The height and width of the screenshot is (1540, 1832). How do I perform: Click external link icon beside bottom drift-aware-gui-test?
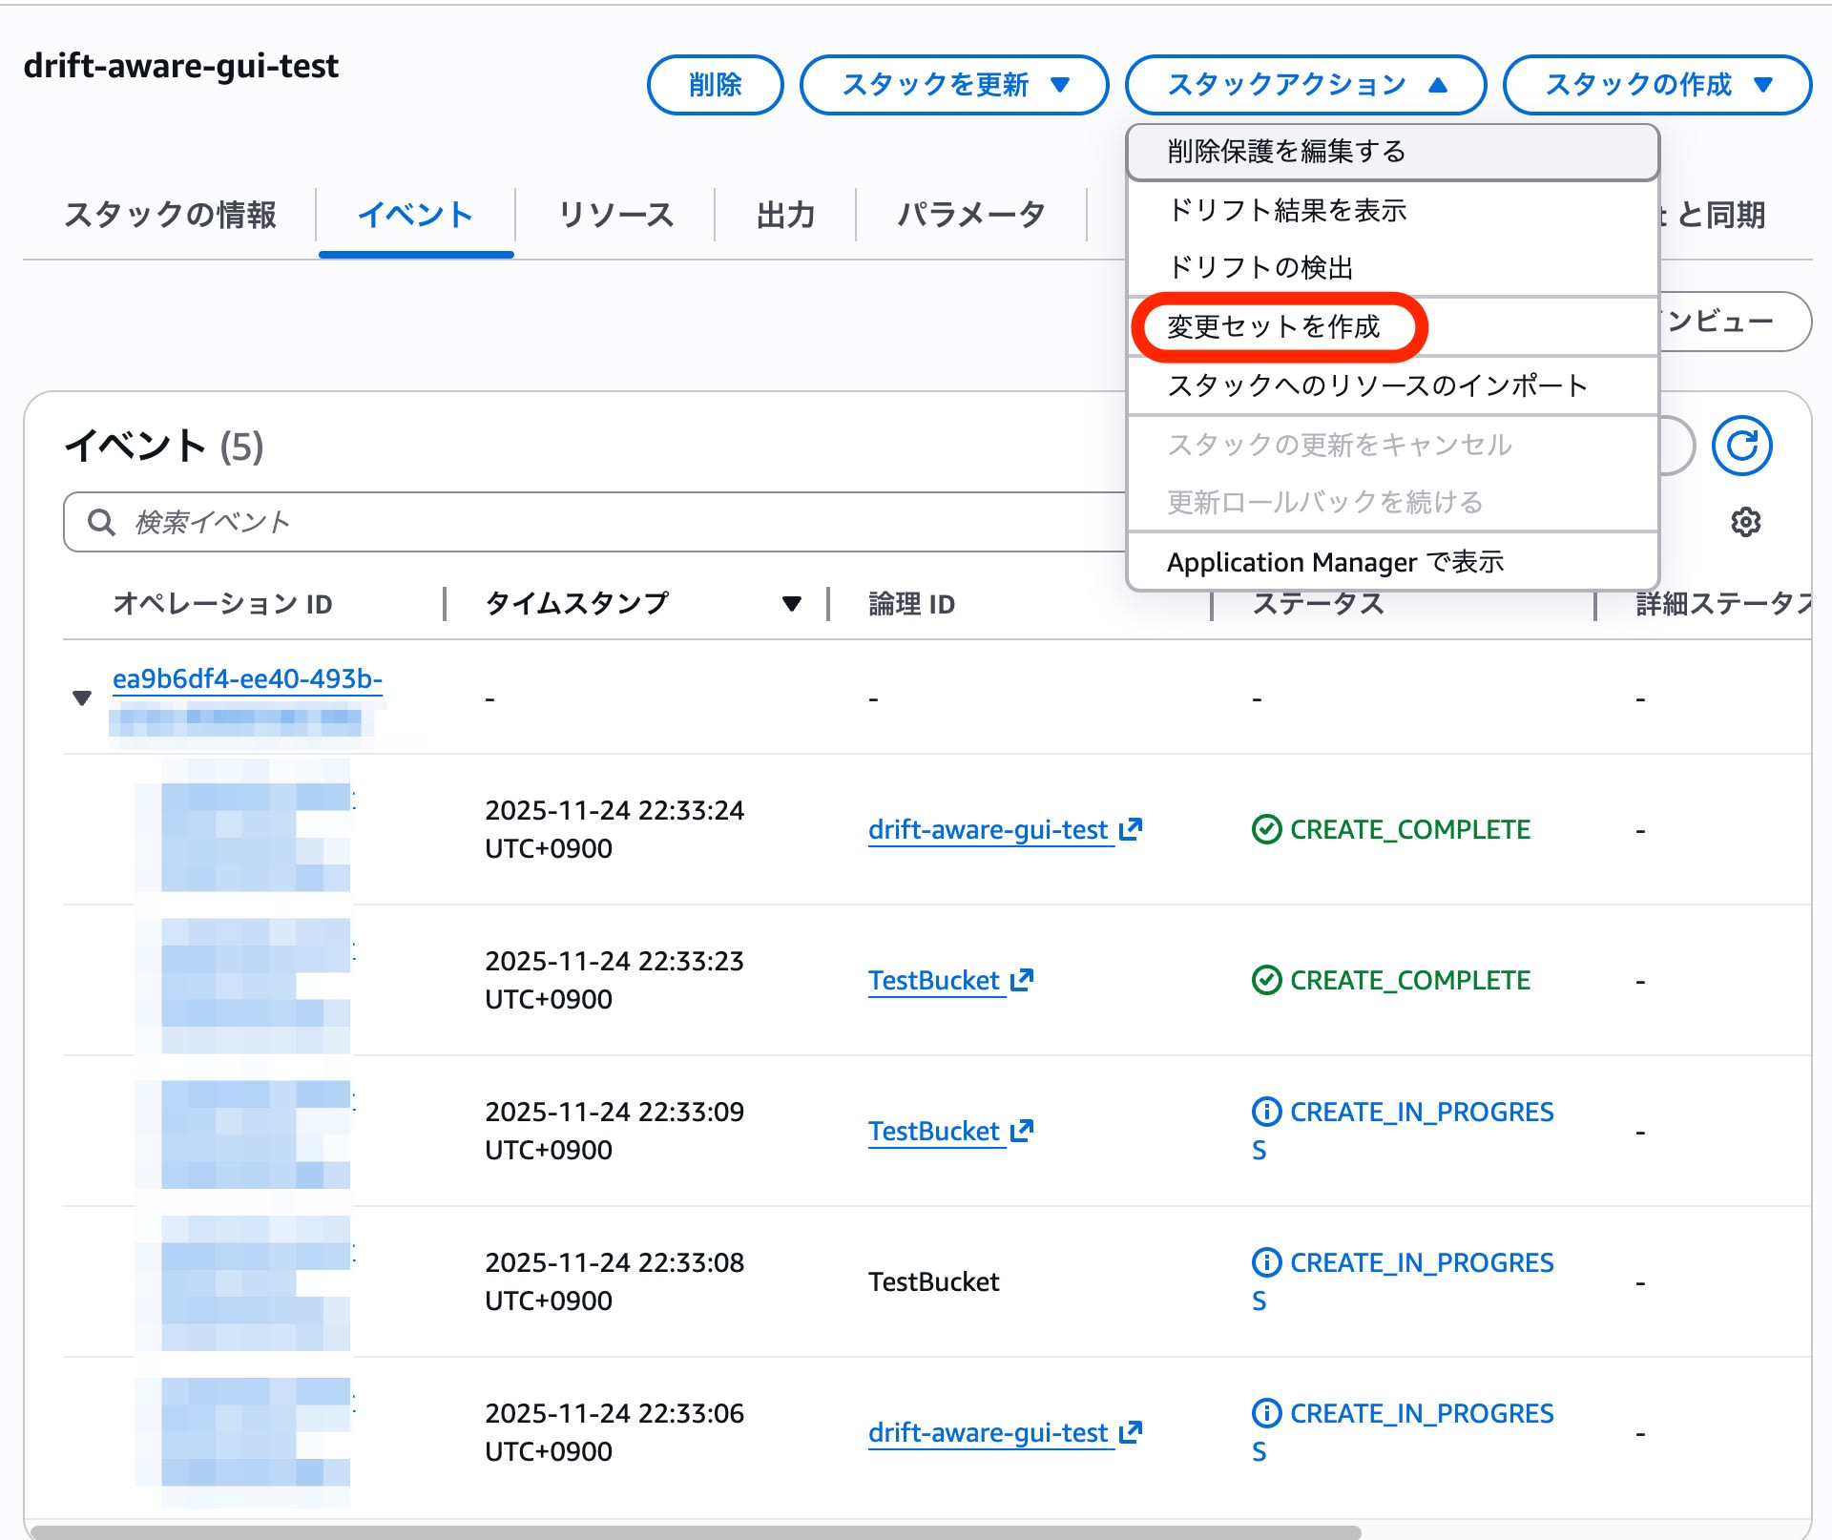point(1131,1432)
